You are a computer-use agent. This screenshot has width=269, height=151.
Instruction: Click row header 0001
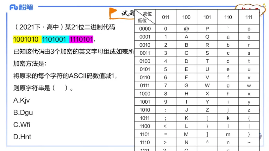coord(145,37)
